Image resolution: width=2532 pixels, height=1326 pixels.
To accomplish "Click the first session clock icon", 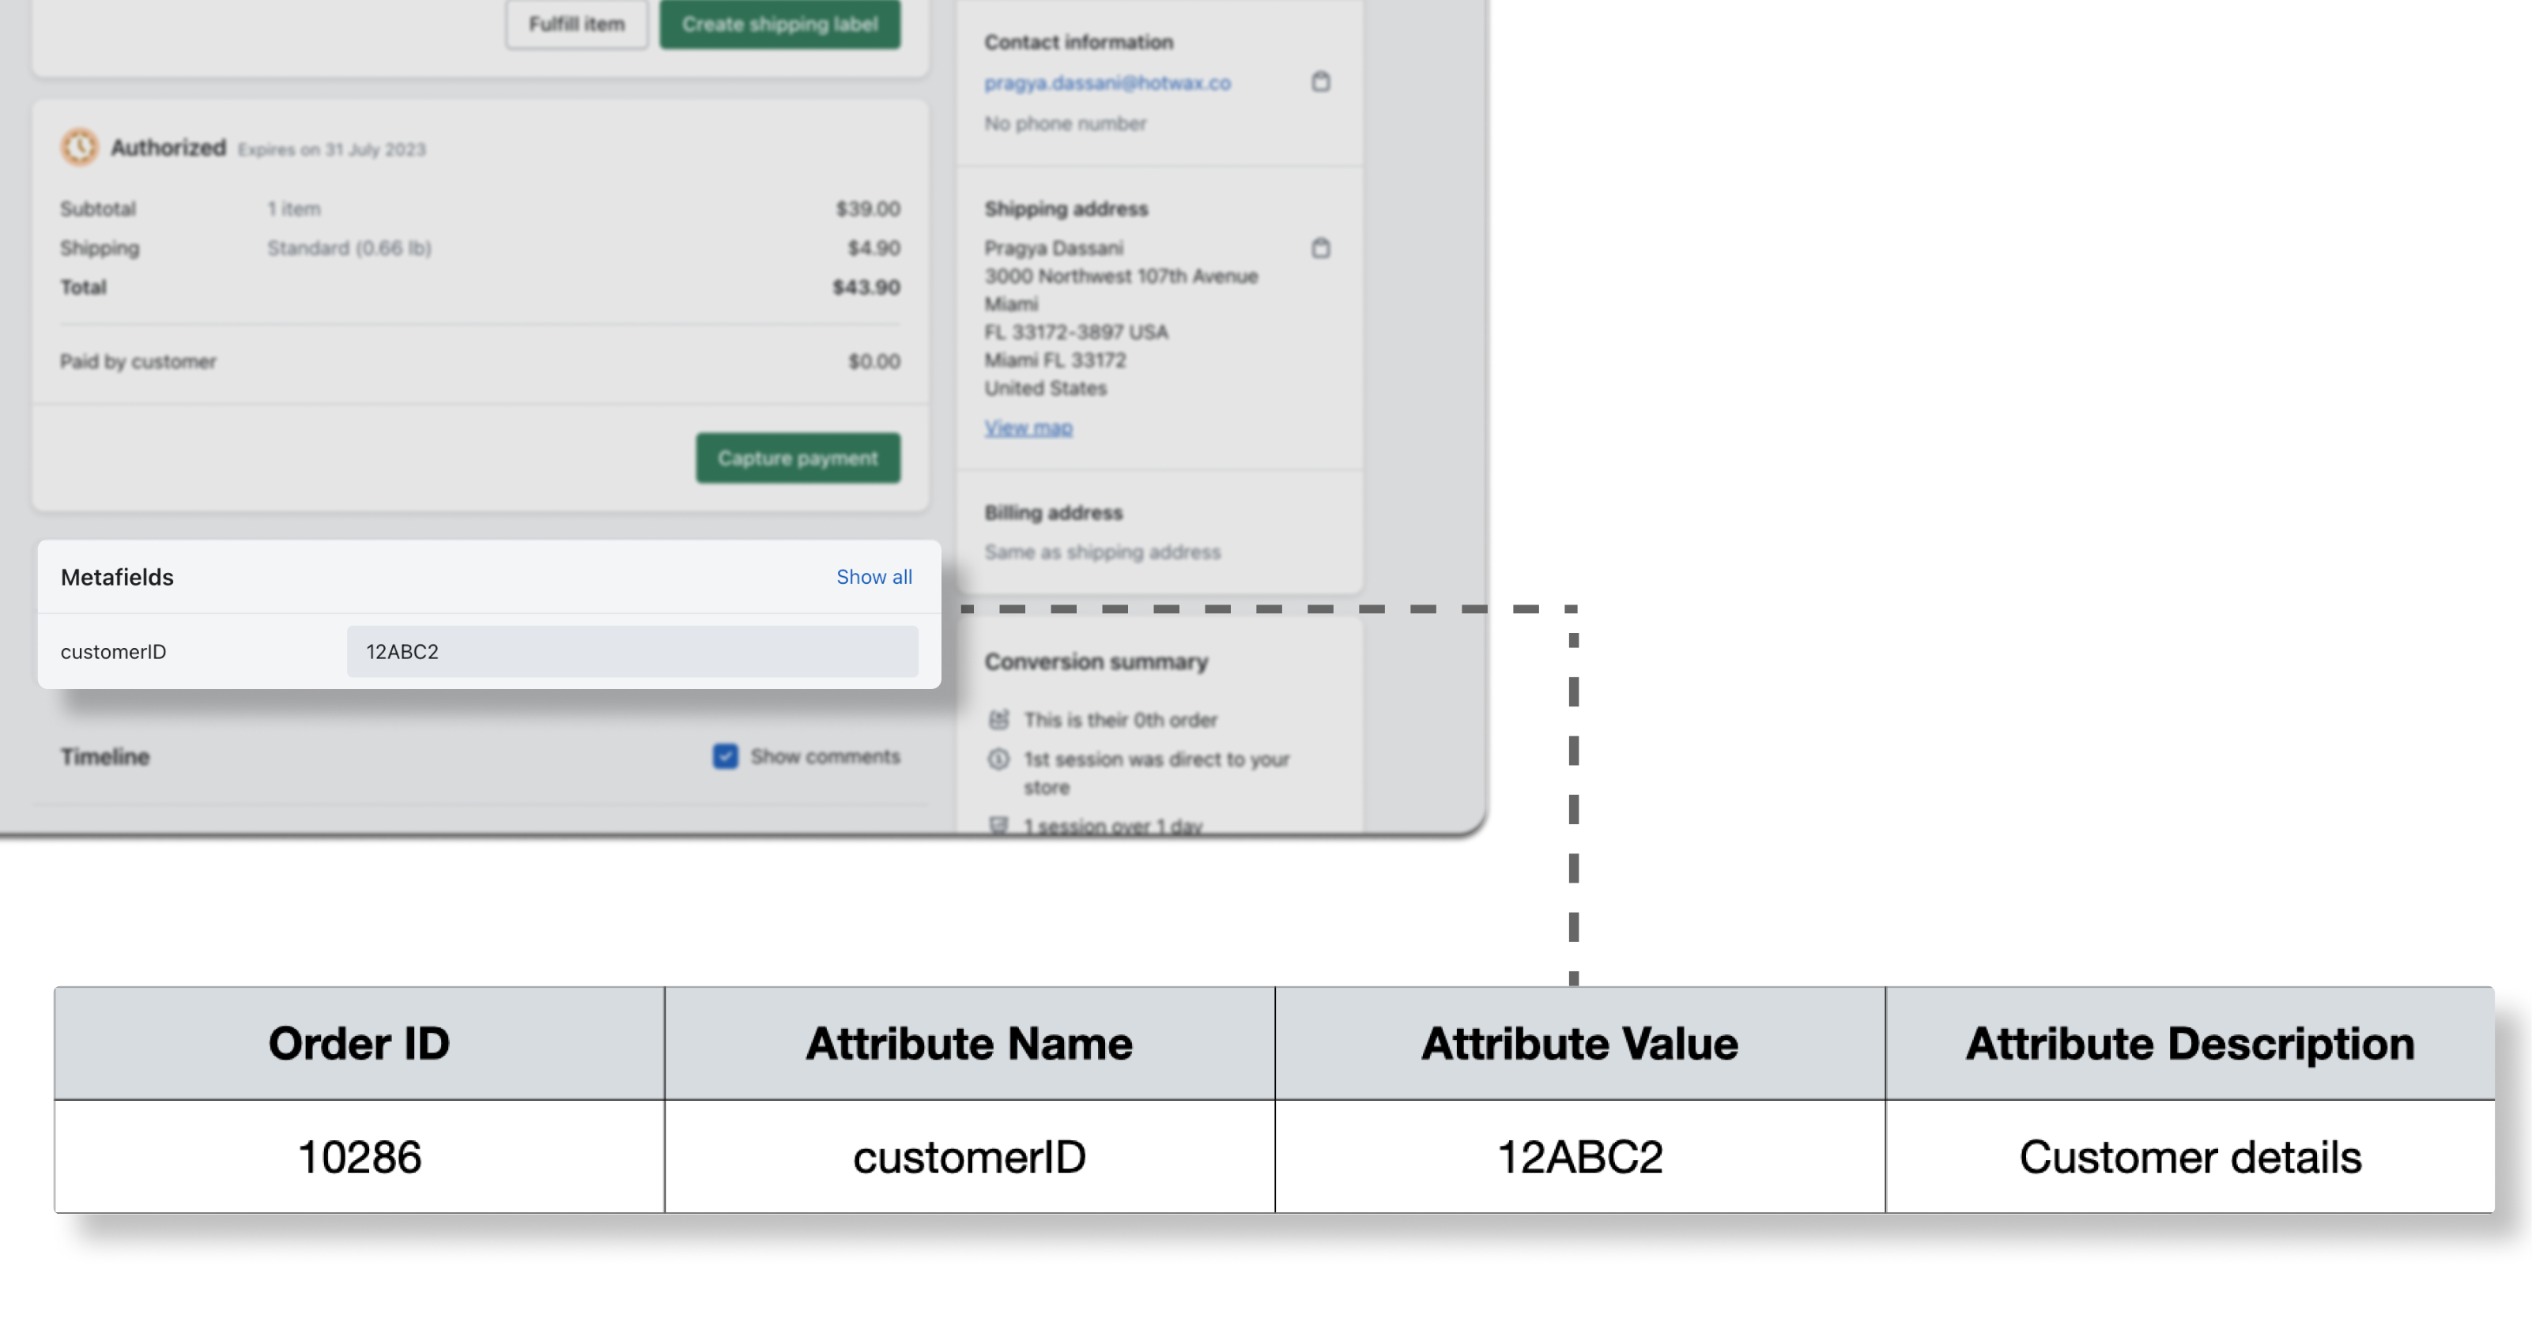I will click(998, 759).
